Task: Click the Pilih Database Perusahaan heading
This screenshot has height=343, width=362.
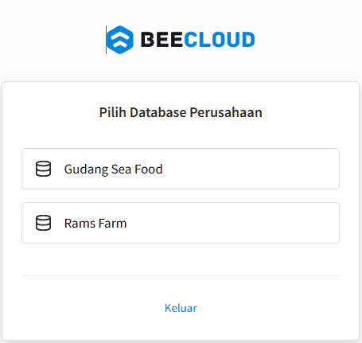Action: (181, 112)
